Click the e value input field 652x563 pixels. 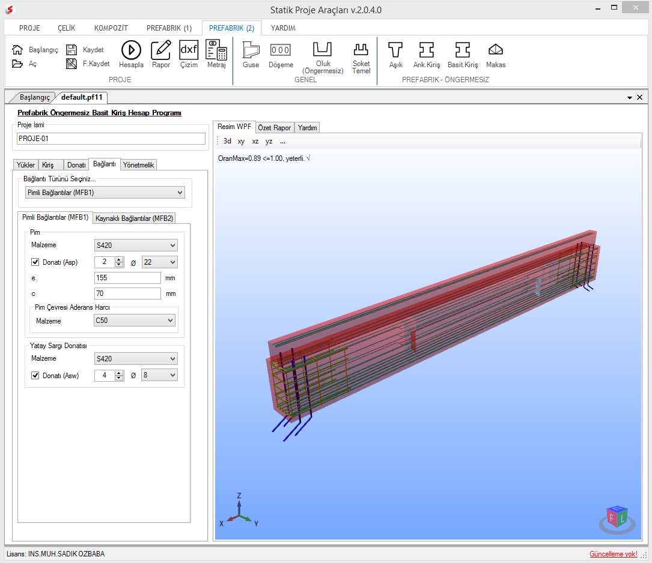(127, 278)
